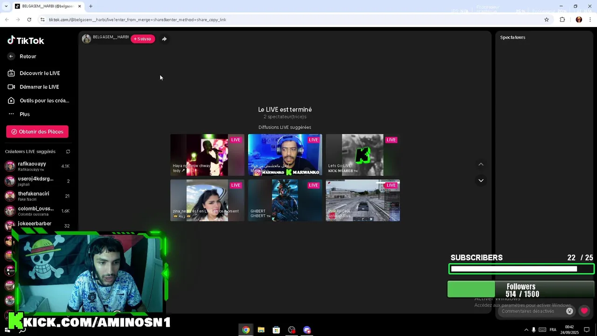This screenshot has height=336, width=597.
Task: Click thefakenaciri avatar
Action: pyautogui.click(x=10, y=196)
